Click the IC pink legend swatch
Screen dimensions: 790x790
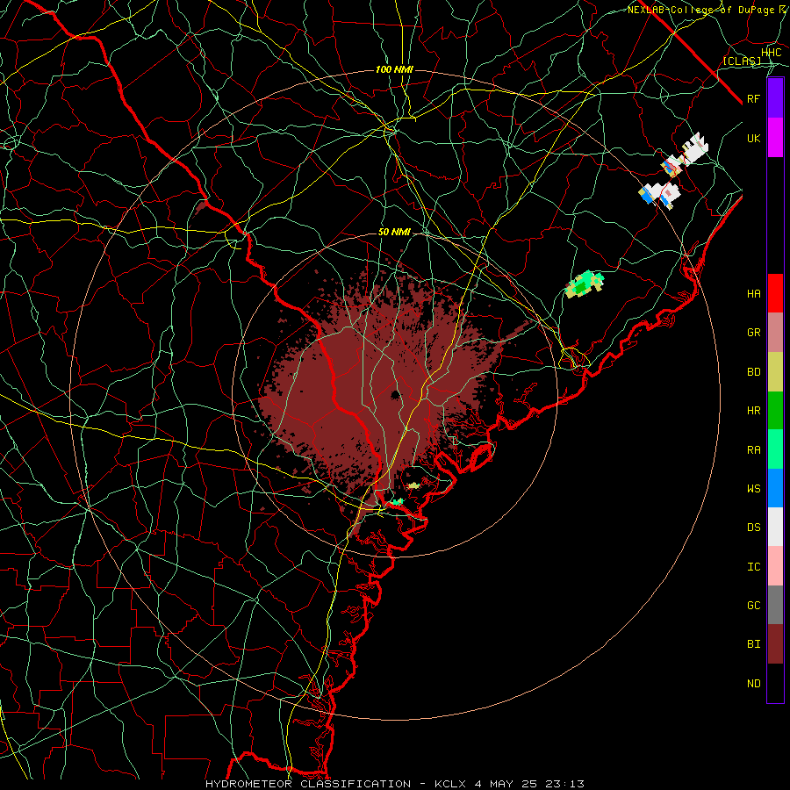coord(775,566)
